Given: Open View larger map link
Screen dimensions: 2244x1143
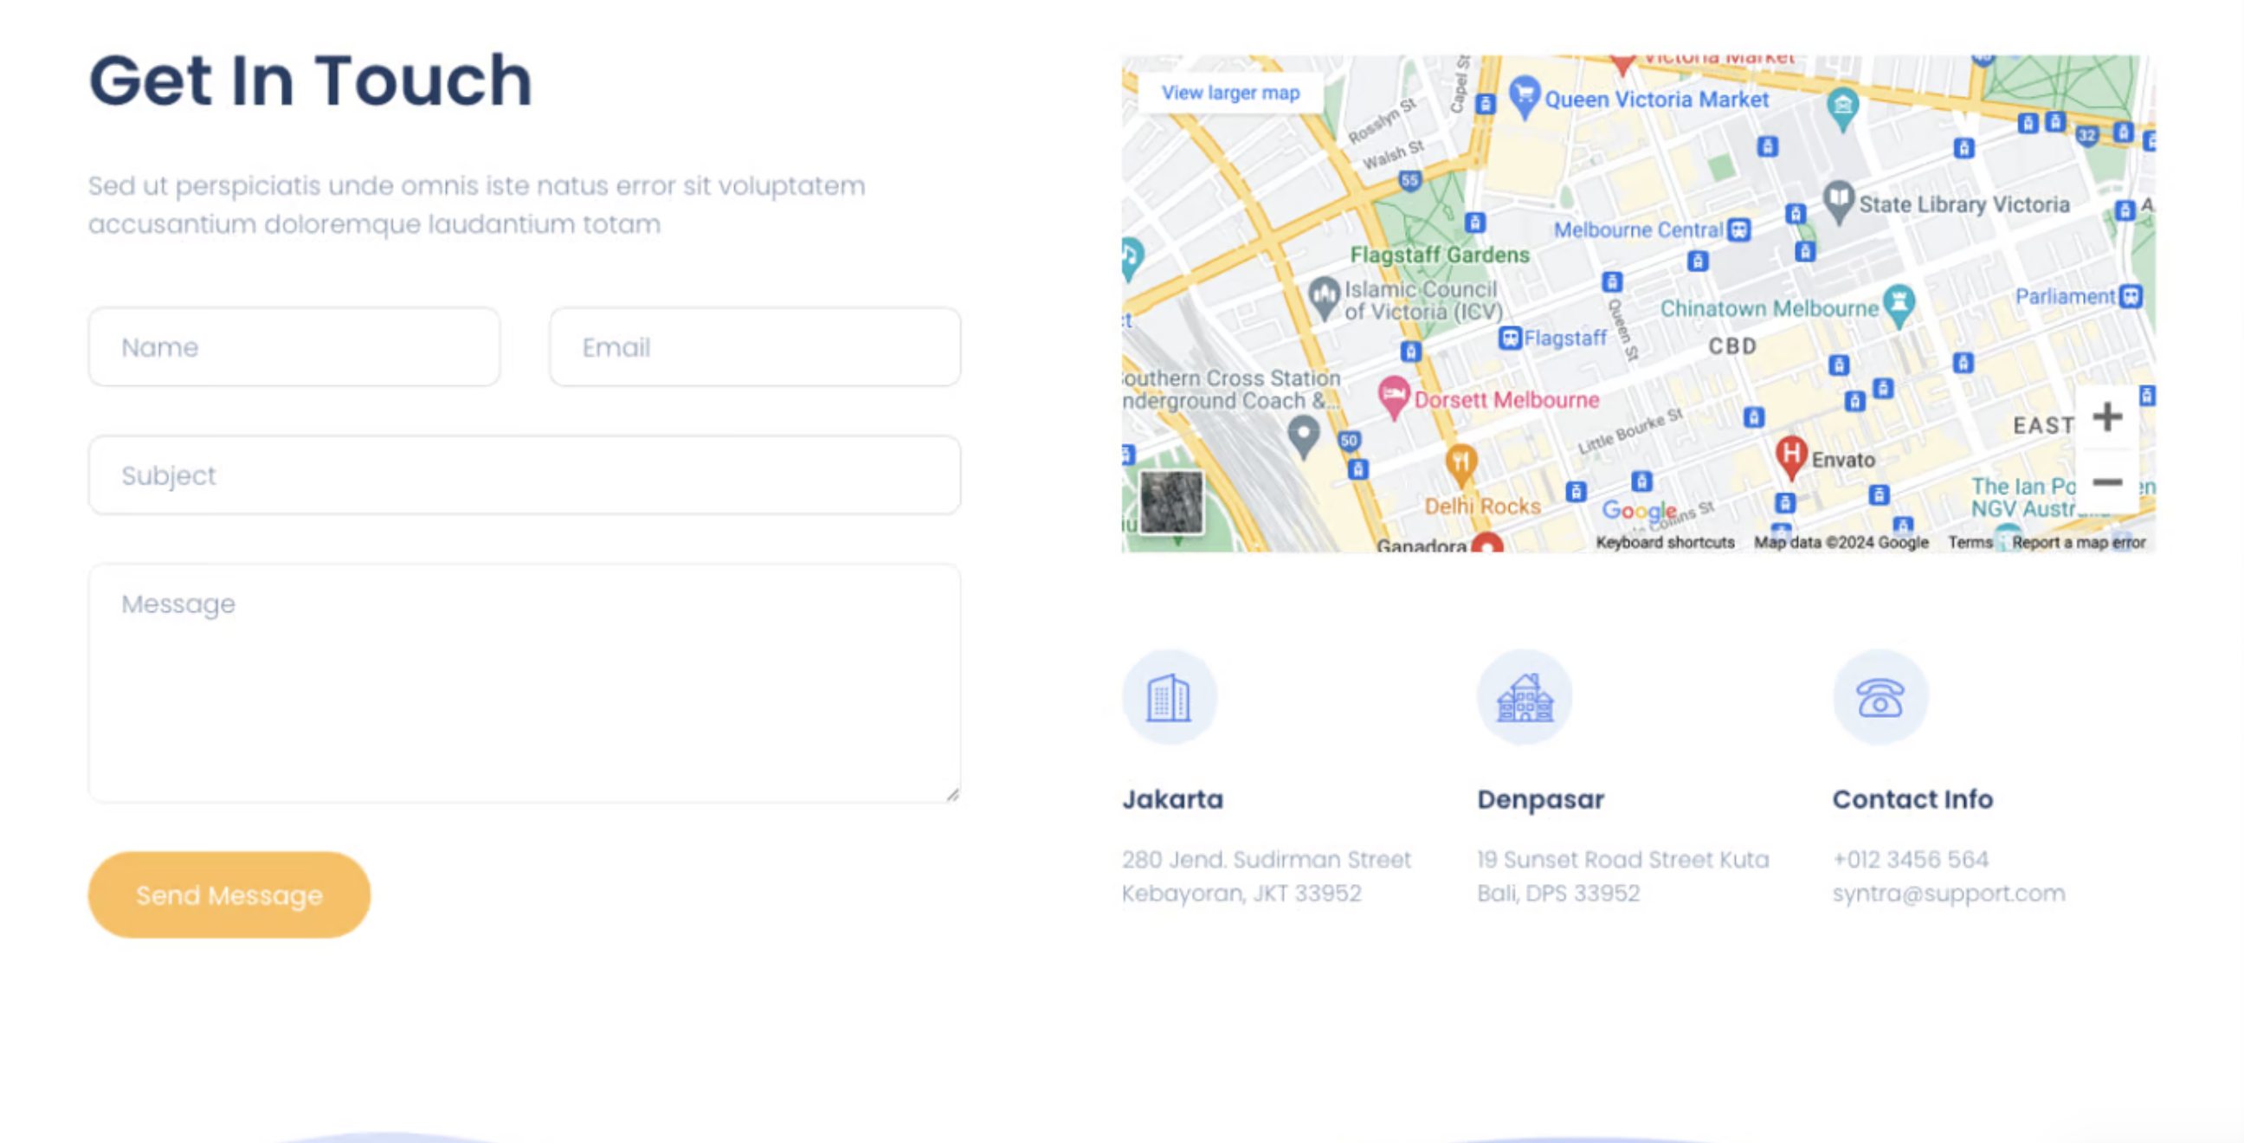Looking at the screenshot, I should tap(1230, 93).
